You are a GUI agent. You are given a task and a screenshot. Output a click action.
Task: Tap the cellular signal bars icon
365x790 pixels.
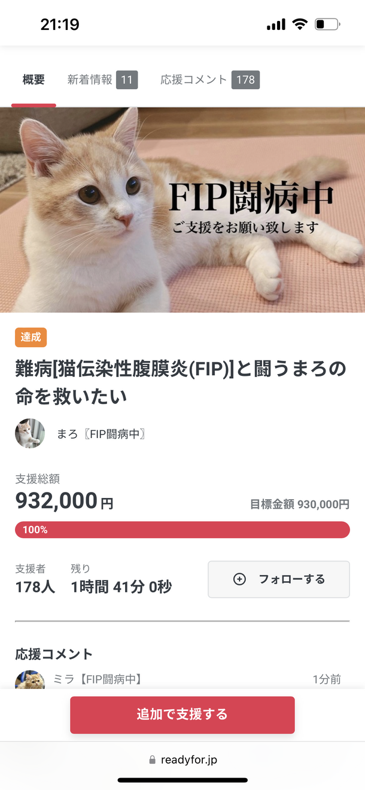[276, 25]
